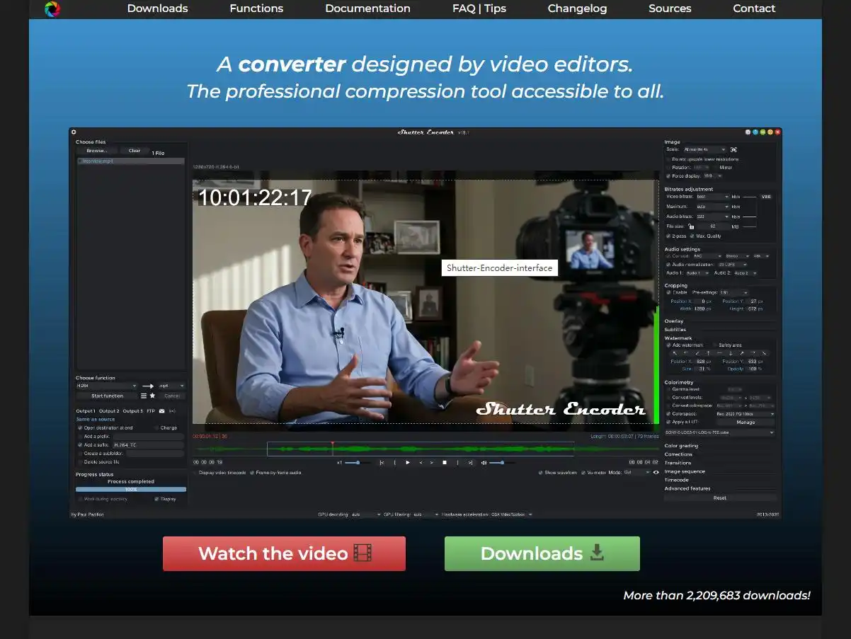Screen dimensions: 851x639
Task: Click the Reset button in the right panel
Action: 719,497
